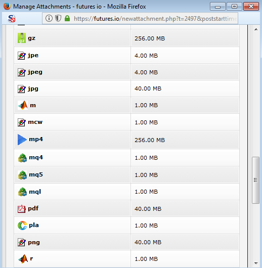Viewport: 262px width, 268px height.
Task: Click the blue play icon for mp4
Action: click(22, 140)
